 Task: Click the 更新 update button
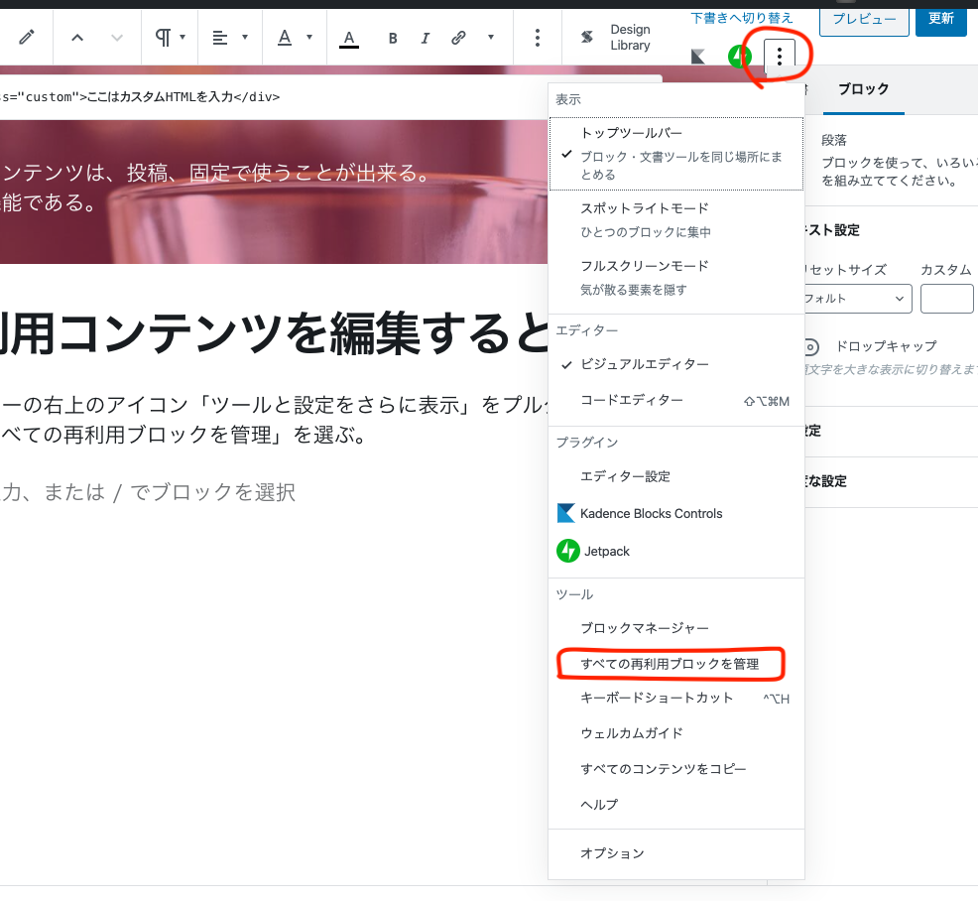point(940,18)
